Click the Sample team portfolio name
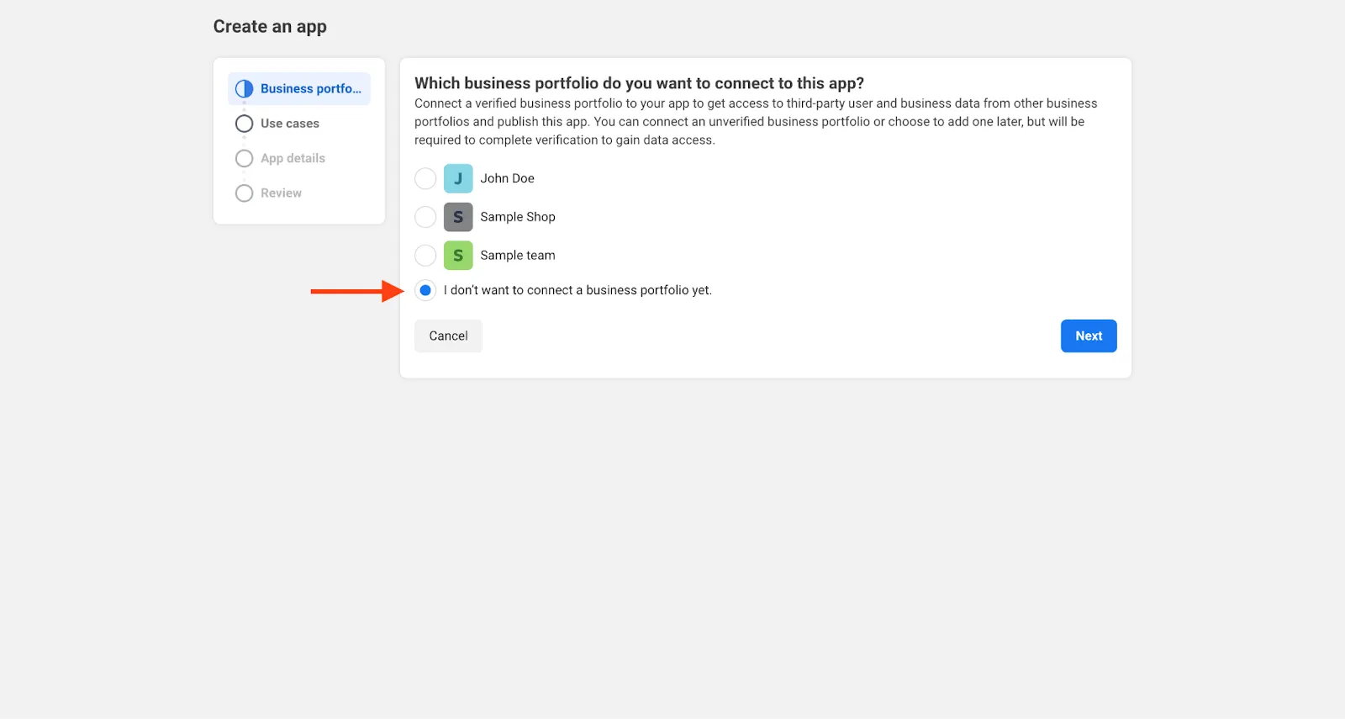Image resolution: width=1345 pixels, height=719 pixels. point(518,256)
